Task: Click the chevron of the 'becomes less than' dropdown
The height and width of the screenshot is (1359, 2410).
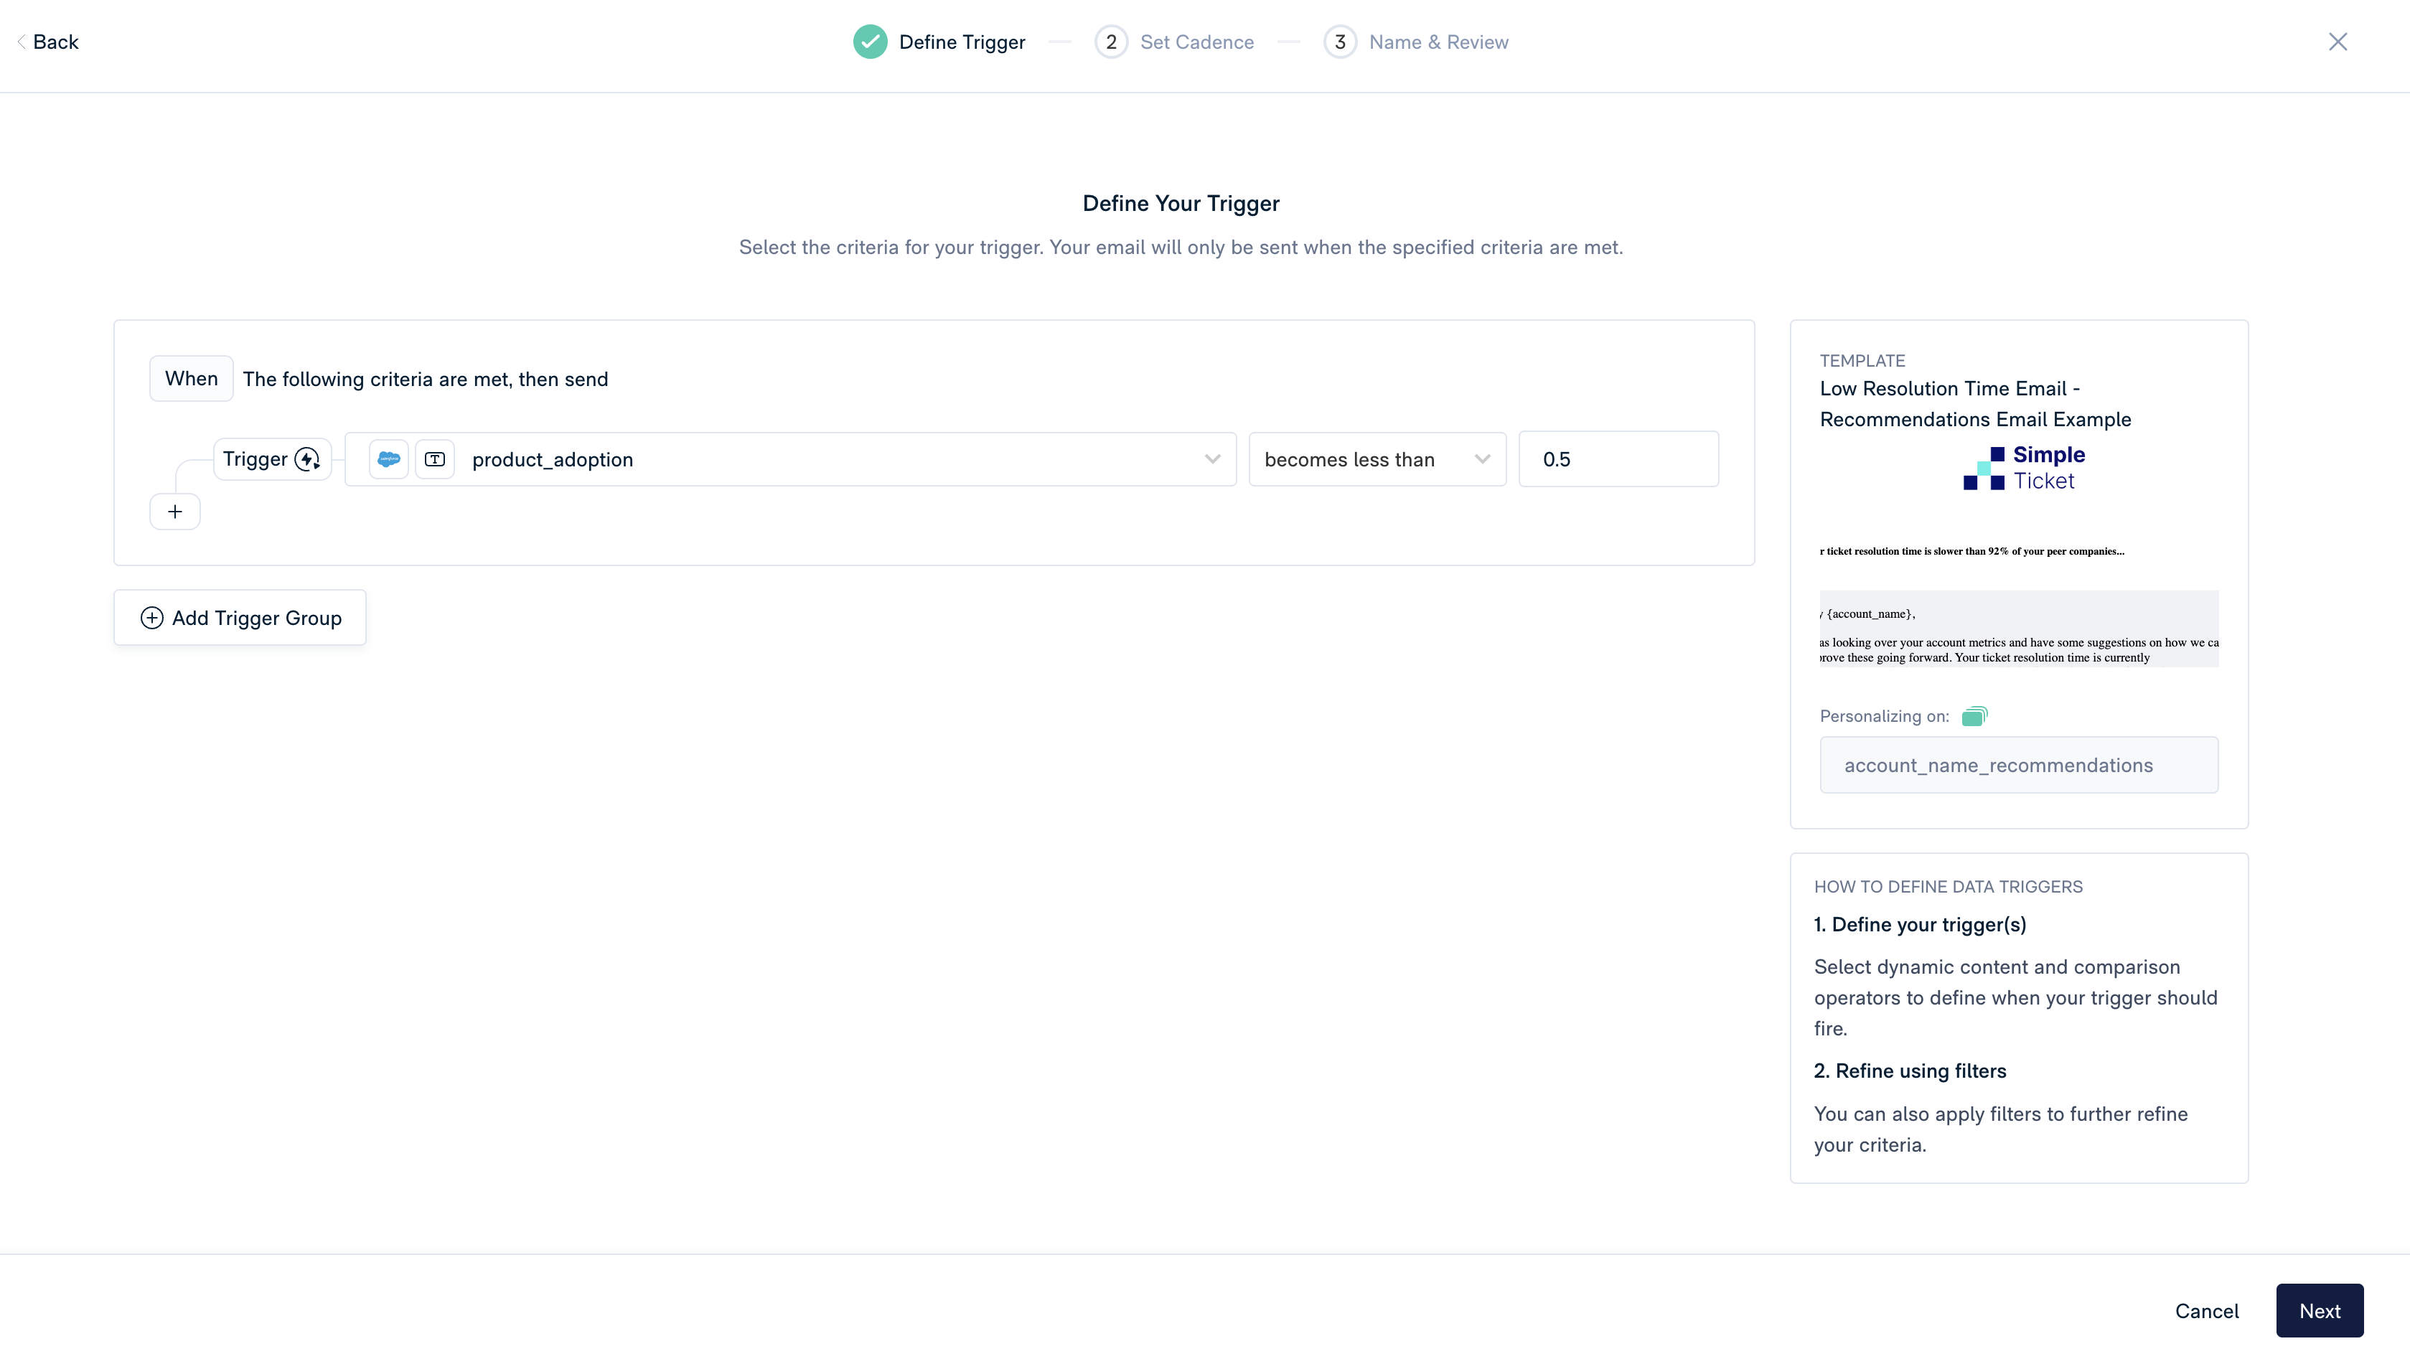Action: tap(1482, 459)
